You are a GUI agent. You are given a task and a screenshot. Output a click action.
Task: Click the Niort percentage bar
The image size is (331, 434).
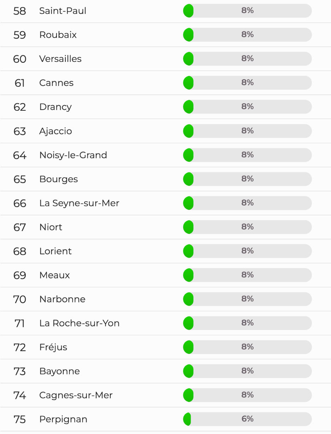click(247, 227)
